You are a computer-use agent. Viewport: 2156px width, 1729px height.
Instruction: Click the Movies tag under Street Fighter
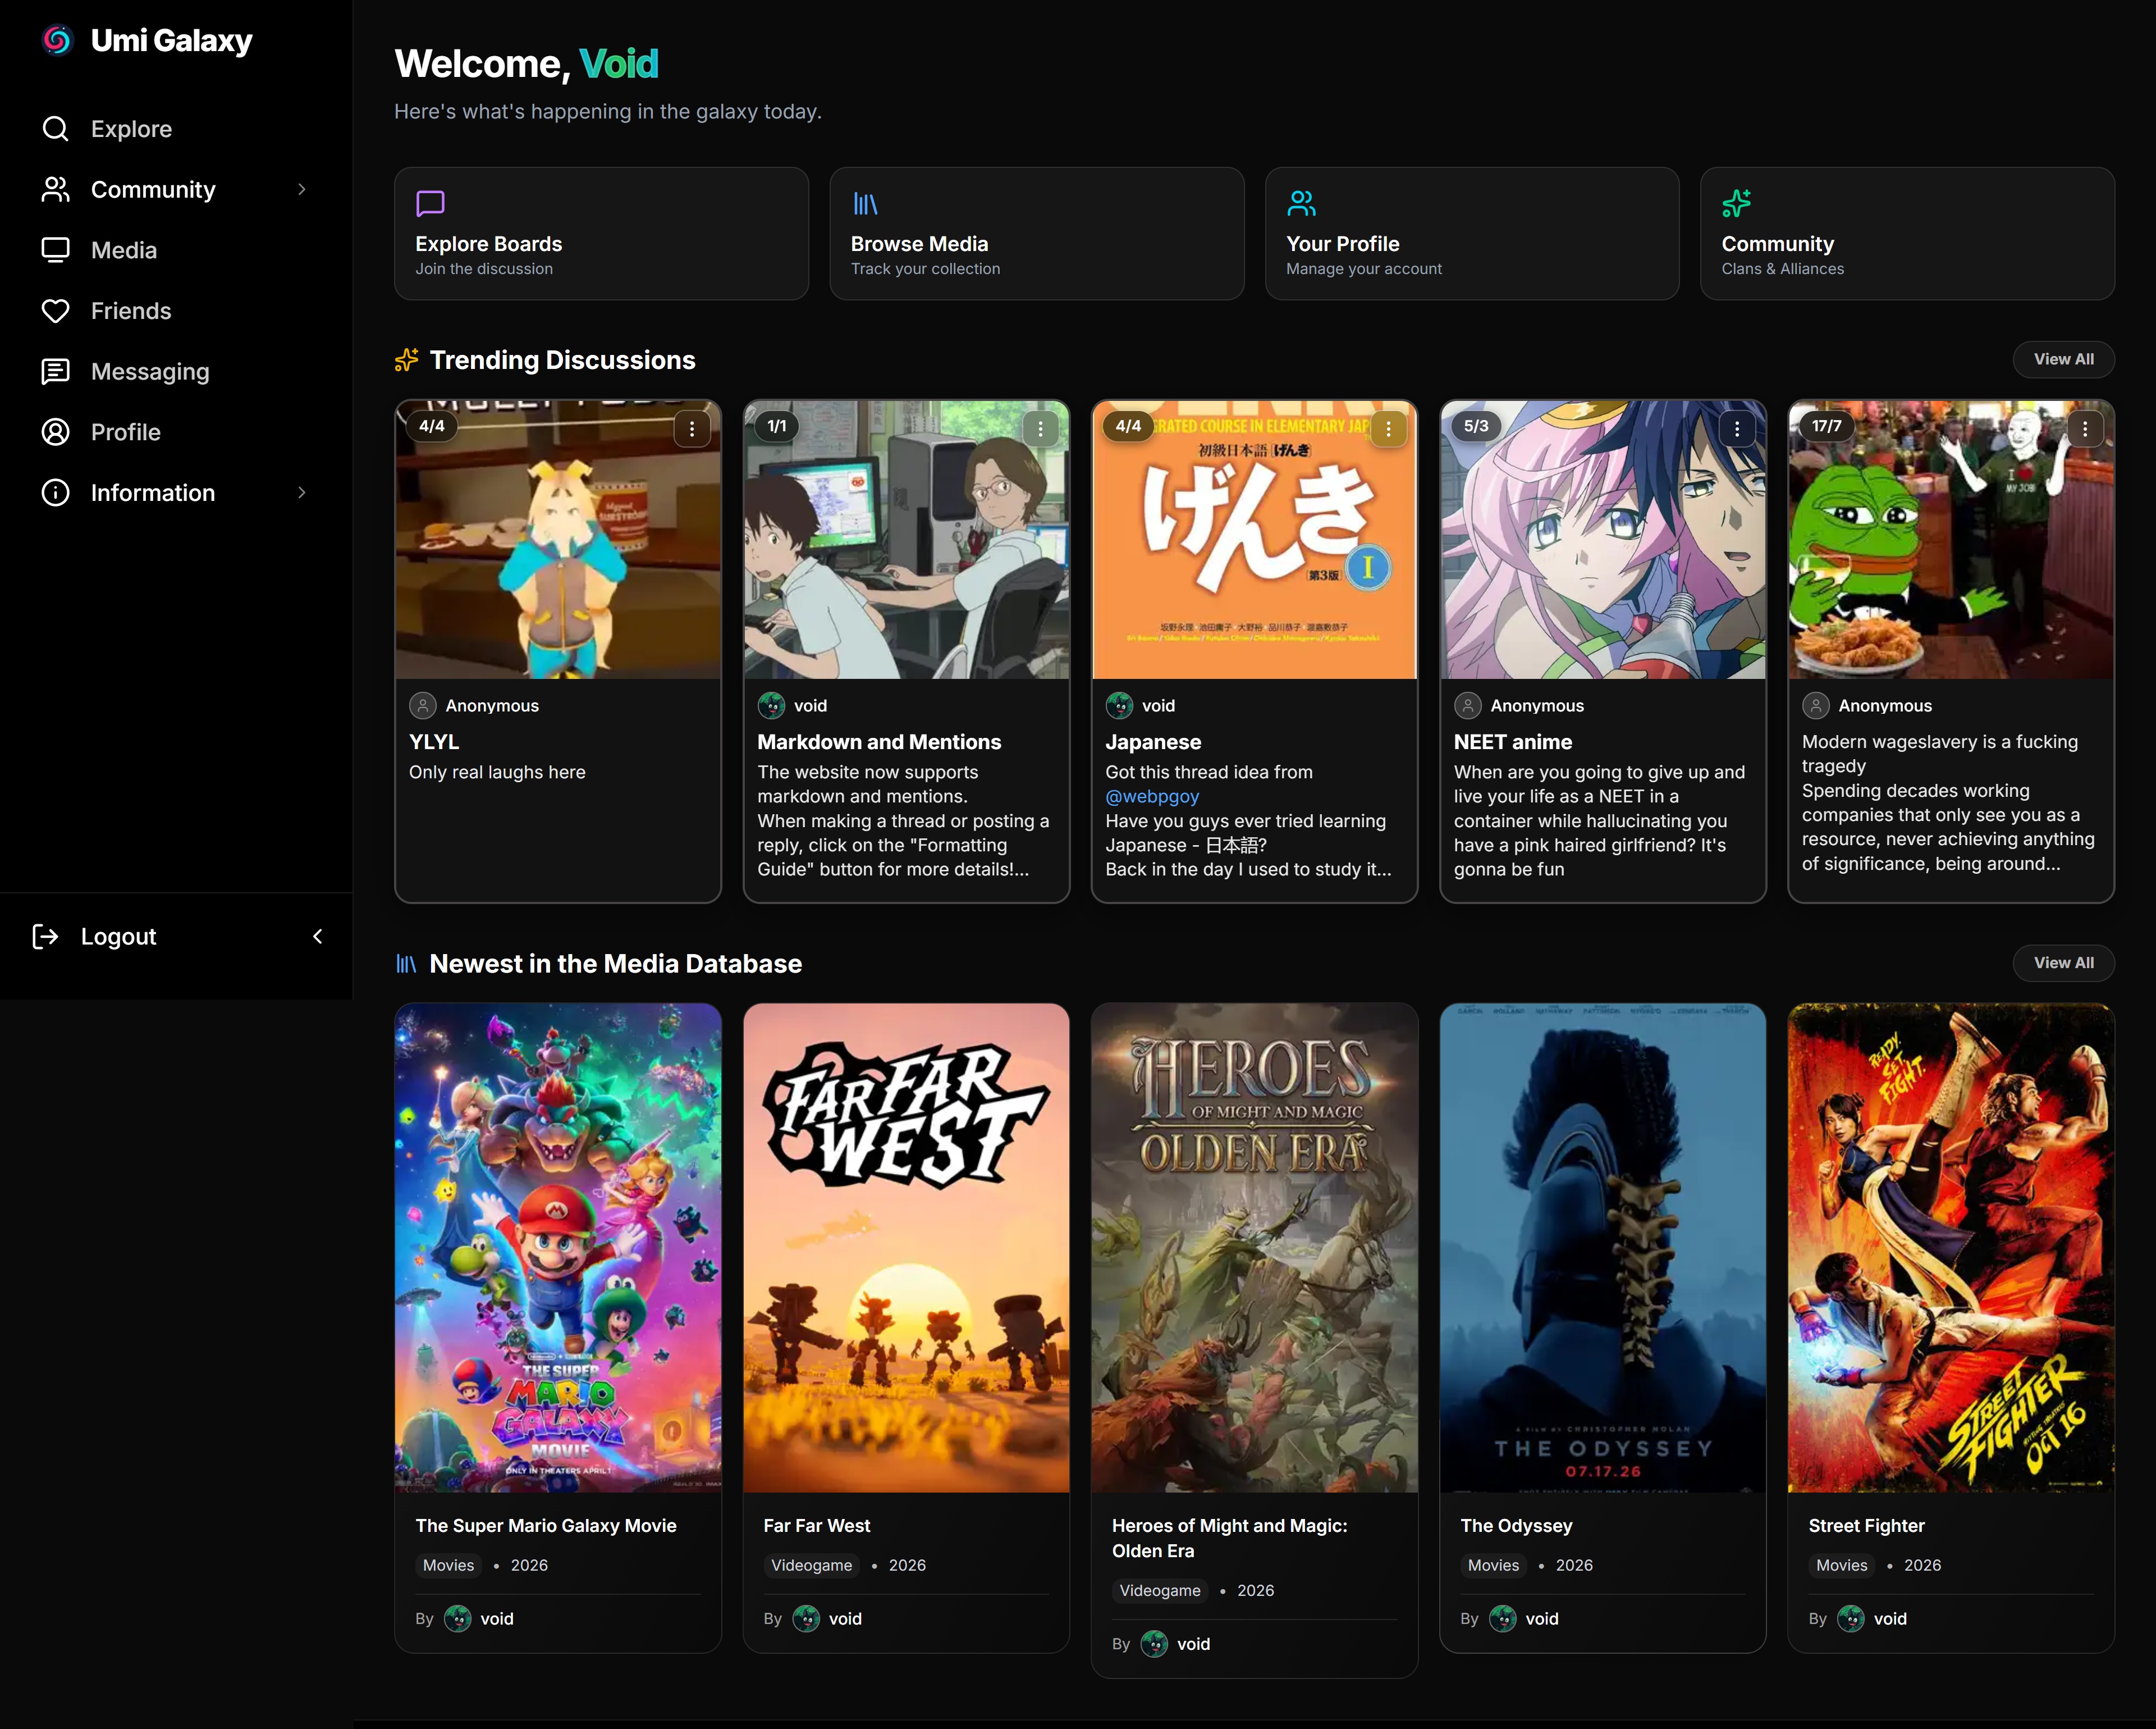click(1841, 1566)
